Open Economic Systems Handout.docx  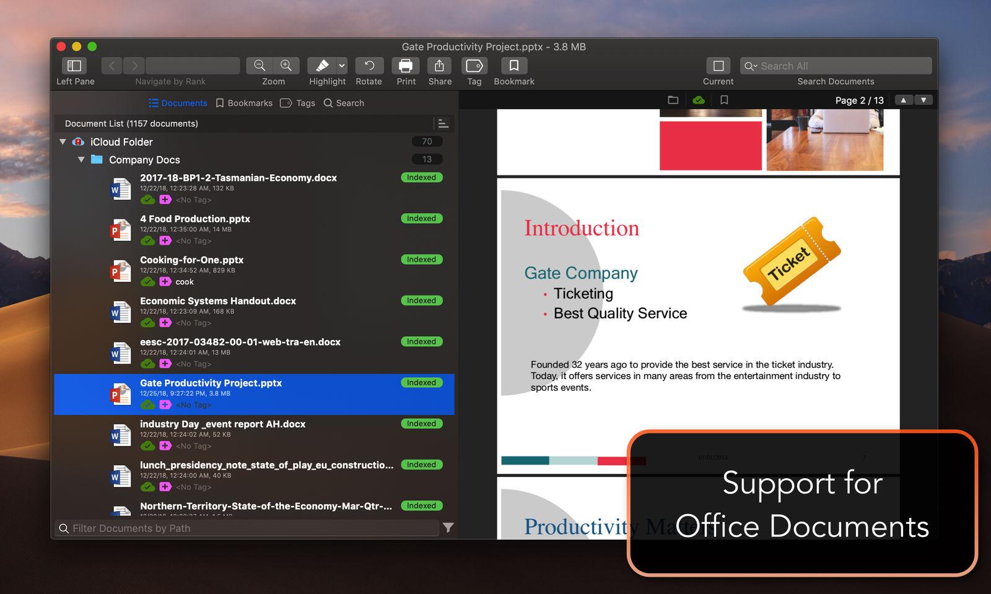pyautogui.click(x=255, y=311)
